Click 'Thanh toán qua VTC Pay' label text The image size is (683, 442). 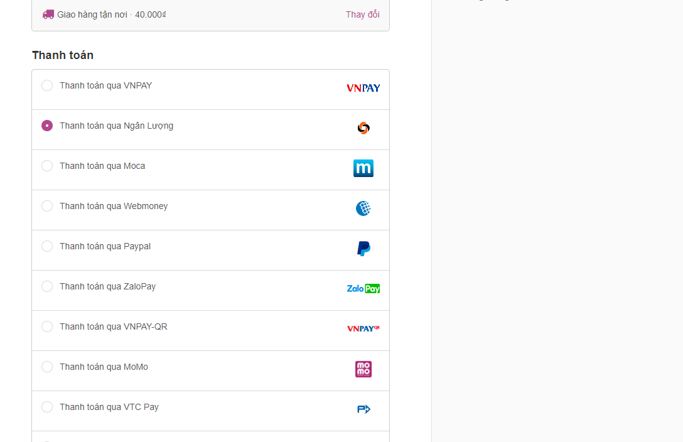pos(109,407)
